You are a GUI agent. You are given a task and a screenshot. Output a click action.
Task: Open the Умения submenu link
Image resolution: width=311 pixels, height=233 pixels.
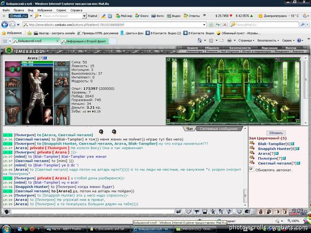coord(211,51)
